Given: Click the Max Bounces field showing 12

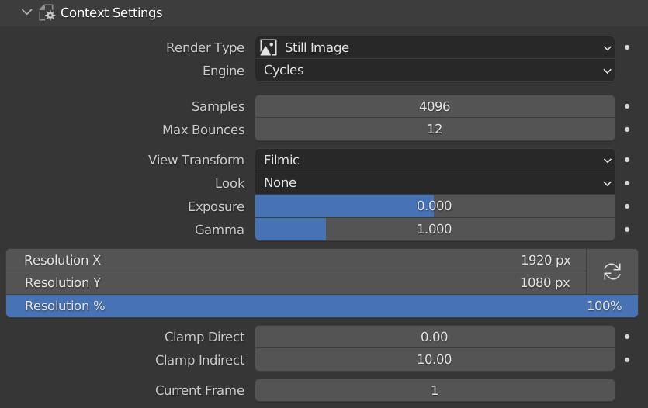Looking at the screenshot, I should click(x=435, y=130).
